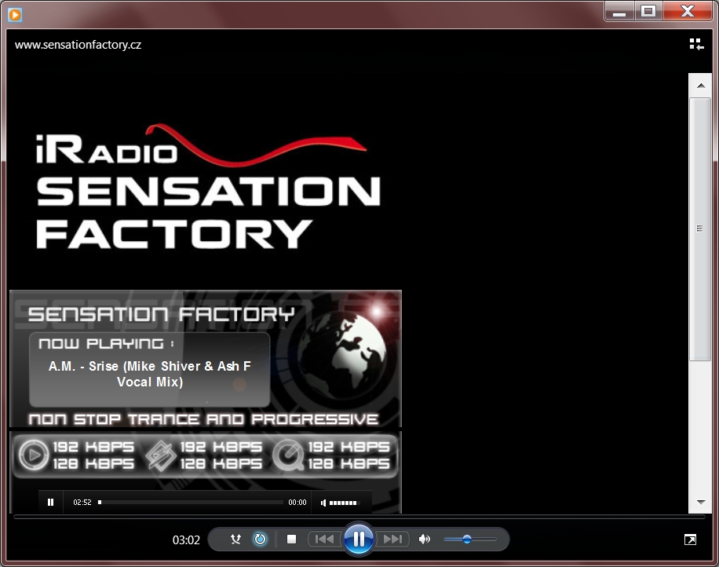This screenshot has width=719, height=567.
Task: Toggle repeat mode in player controls
Action: tap(260, 539)
